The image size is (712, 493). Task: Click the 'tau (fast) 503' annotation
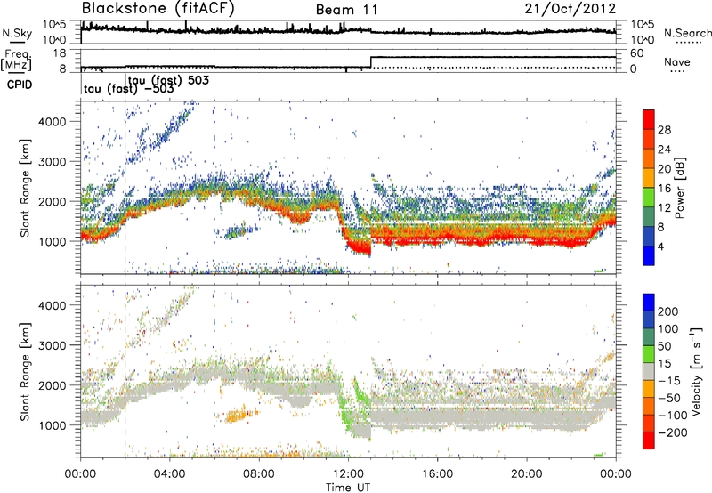click(x=168, y=80)
